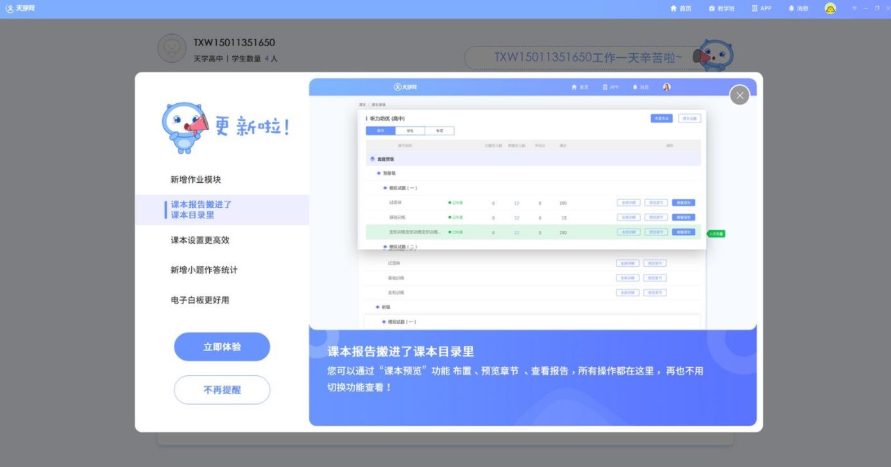Image resolution: width=891 pixels, height=467 pixels.
Task: Click the TXW15011351650 username in the background page
Action: click(234, 43)
